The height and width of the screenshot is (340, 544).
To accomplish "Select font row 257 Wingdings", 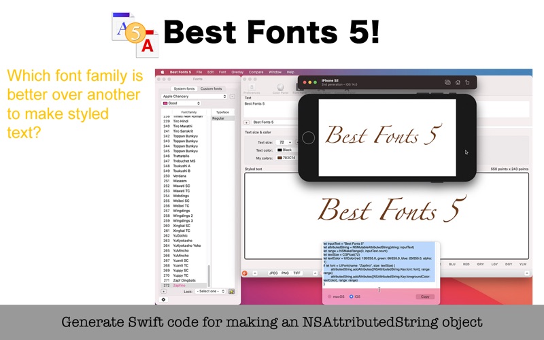I will (185, 211).
